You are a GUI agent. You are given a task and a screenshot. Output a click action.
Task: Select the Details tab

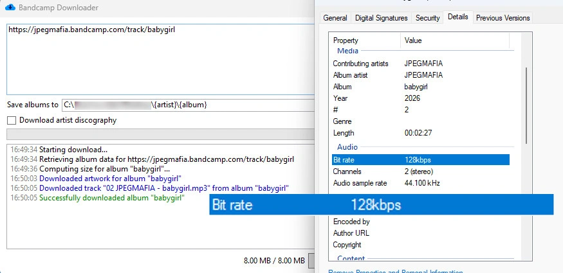(x=457, y=17)
